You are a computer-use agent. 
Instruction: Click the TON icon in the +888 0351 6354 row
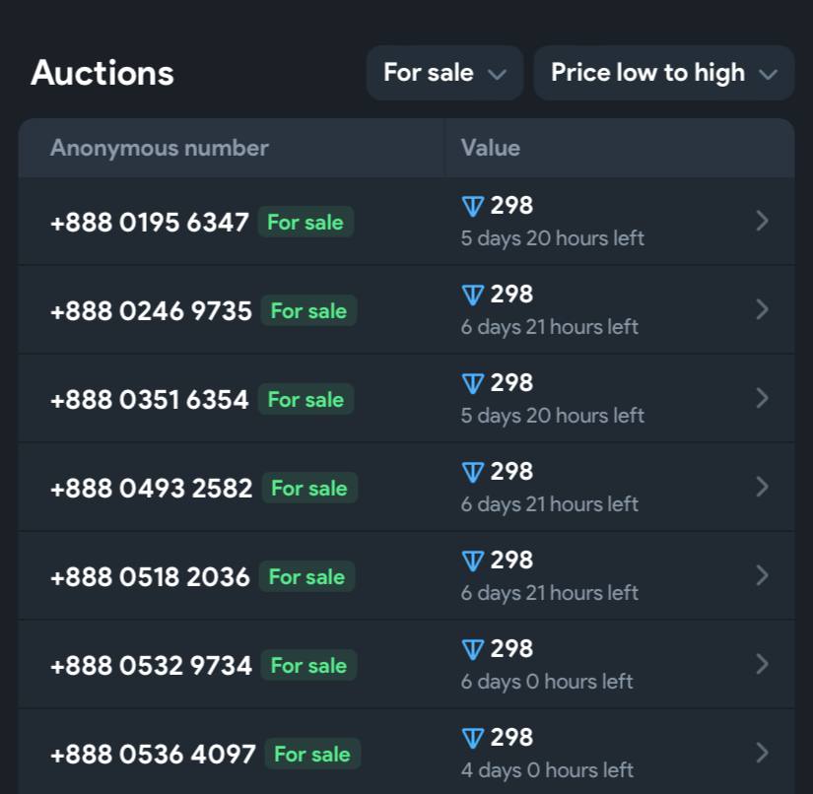[x=473, y=383]
